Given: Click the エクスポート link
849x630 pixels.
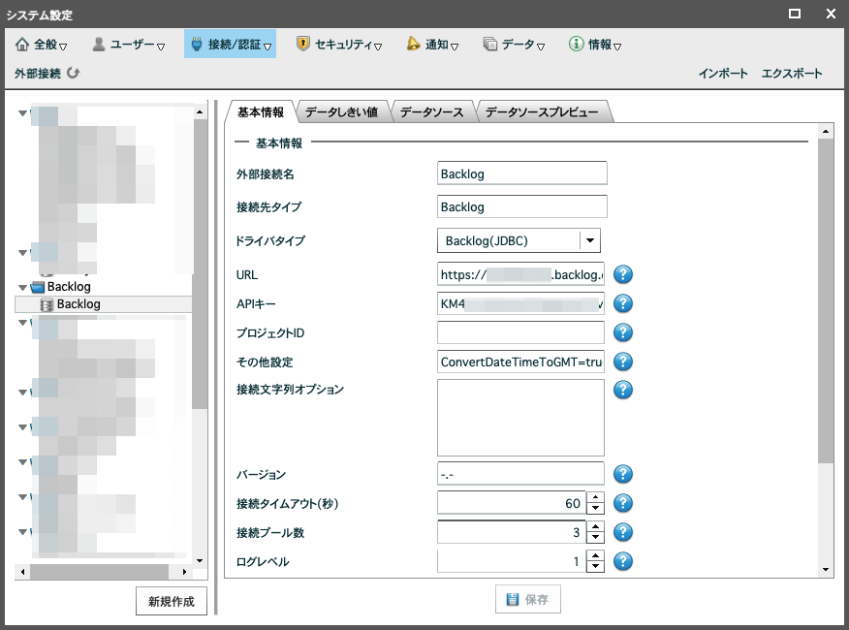Looking at the screenshot, I should click(x=791, y=74).
